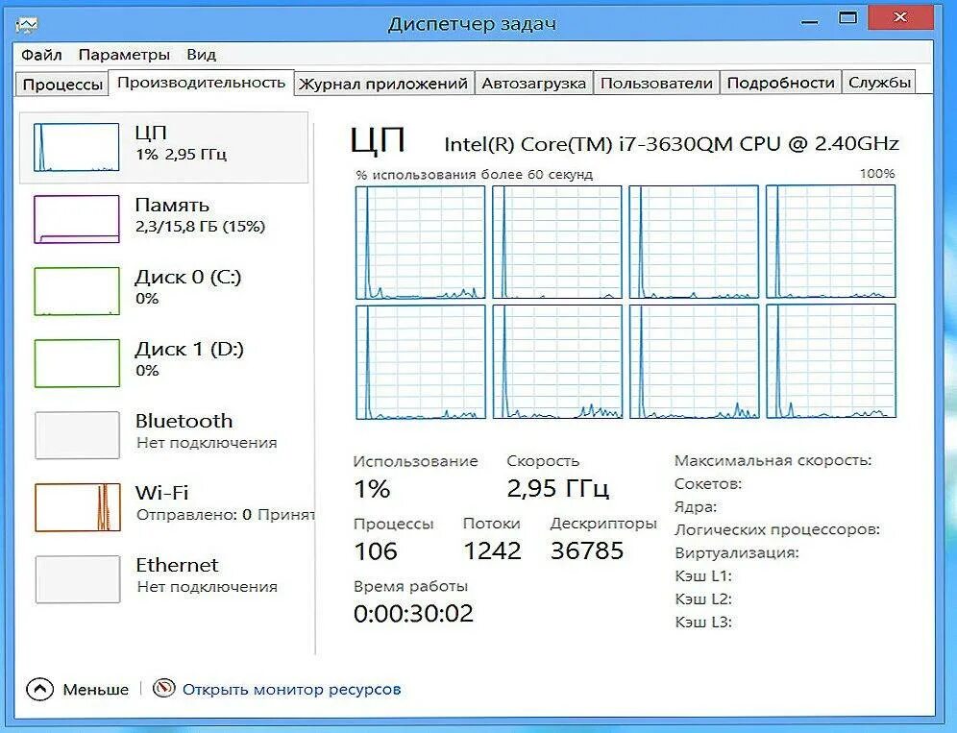Select the Диск 0 (C:) label
Image resolution: width=957 pixels, height=733 pixels.
[188, 278]
